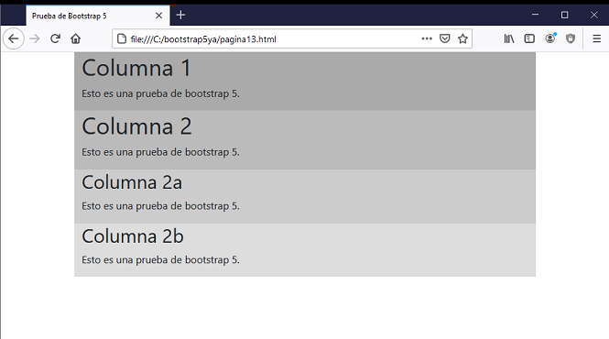609x339 pixels.
Task: Reload the current page
Action: [x=55, y=38]
